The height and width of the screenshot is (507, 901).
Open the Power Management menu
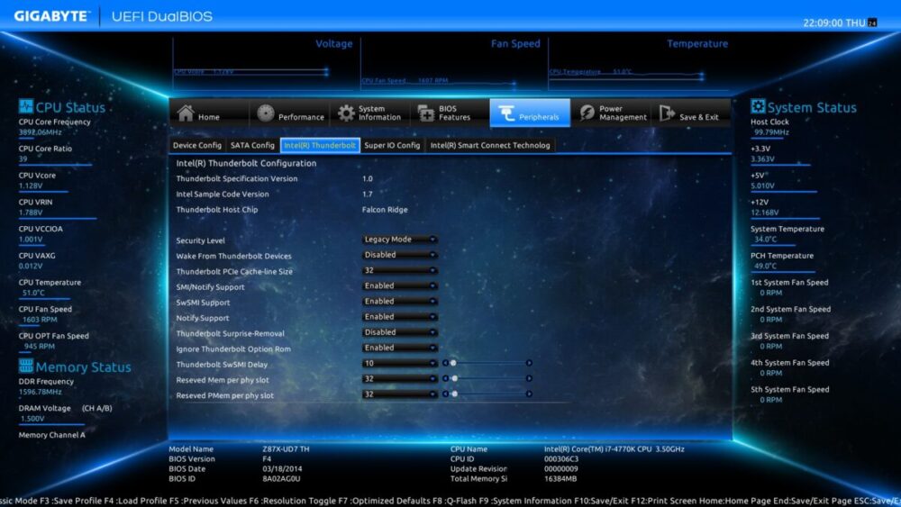(610, 113)
